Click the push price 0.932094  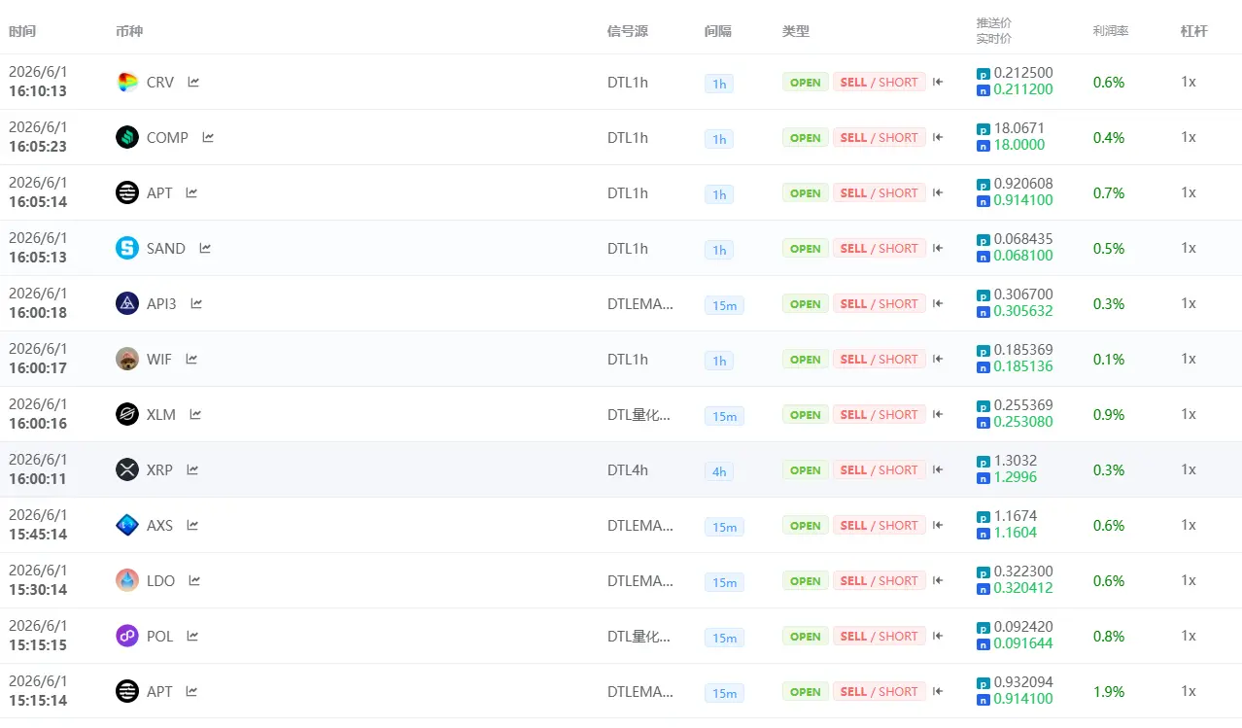tap(1023, 682)
